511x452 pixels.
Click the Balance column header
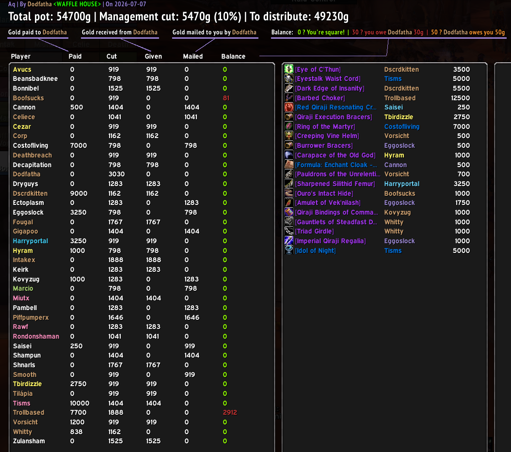233,56
